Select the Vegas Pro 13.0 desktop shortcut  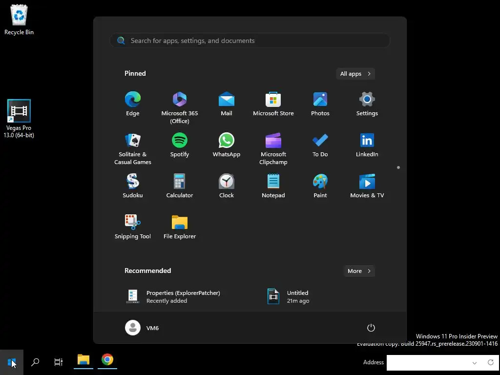pyautogui.click(x=19, y=119)
